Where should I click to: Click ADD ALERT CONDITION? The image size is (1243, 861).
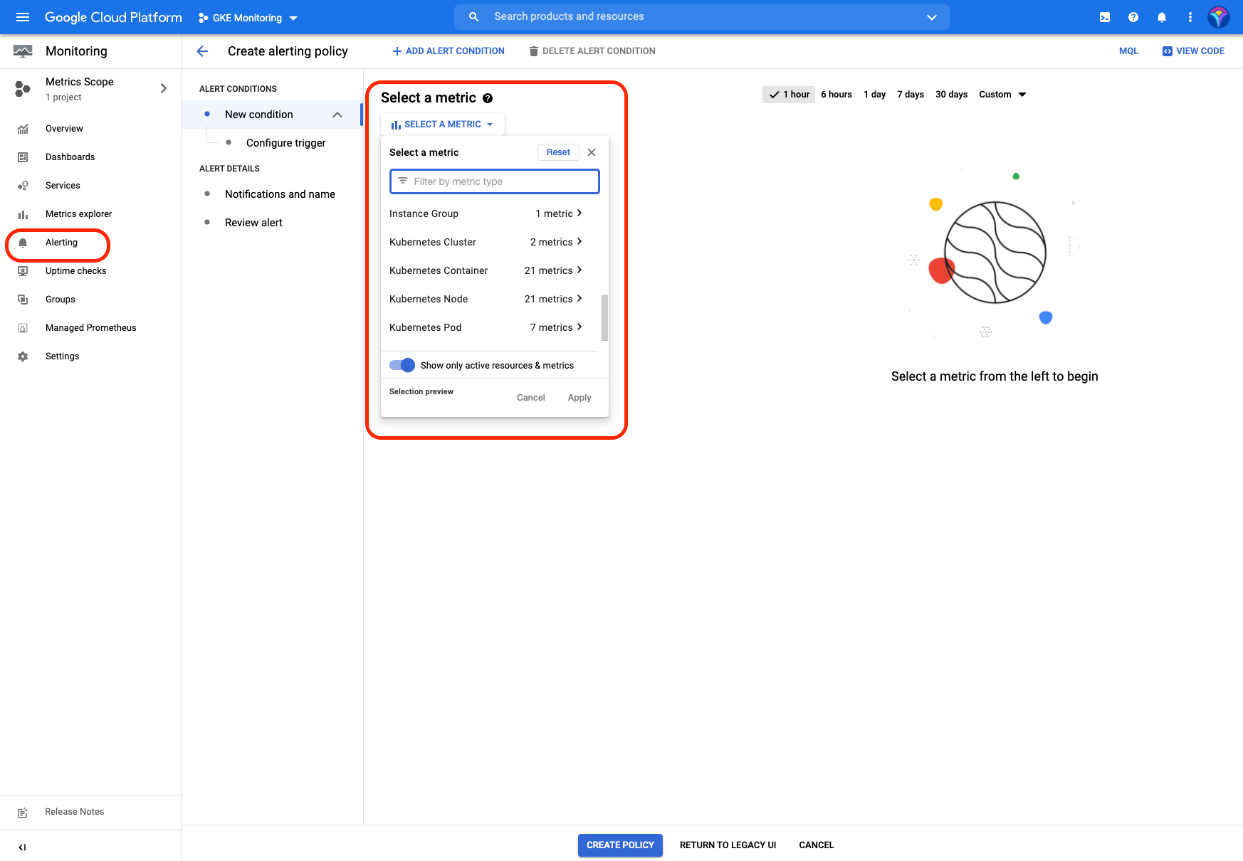449,51
